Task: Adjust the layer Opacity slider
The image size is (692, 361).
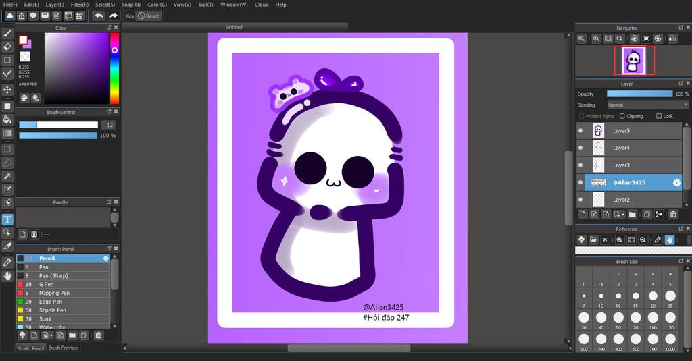Action: click(639, 94)
